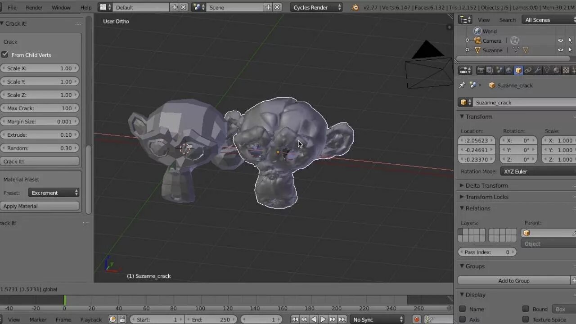Open the Mesh Data properties tab
This screenshot has height=324, width=576.
pyautogui.click(x=547, y=70)
